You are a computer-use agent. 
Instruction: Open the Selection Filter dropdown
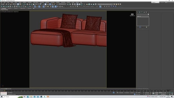click(x=15, y=4)
